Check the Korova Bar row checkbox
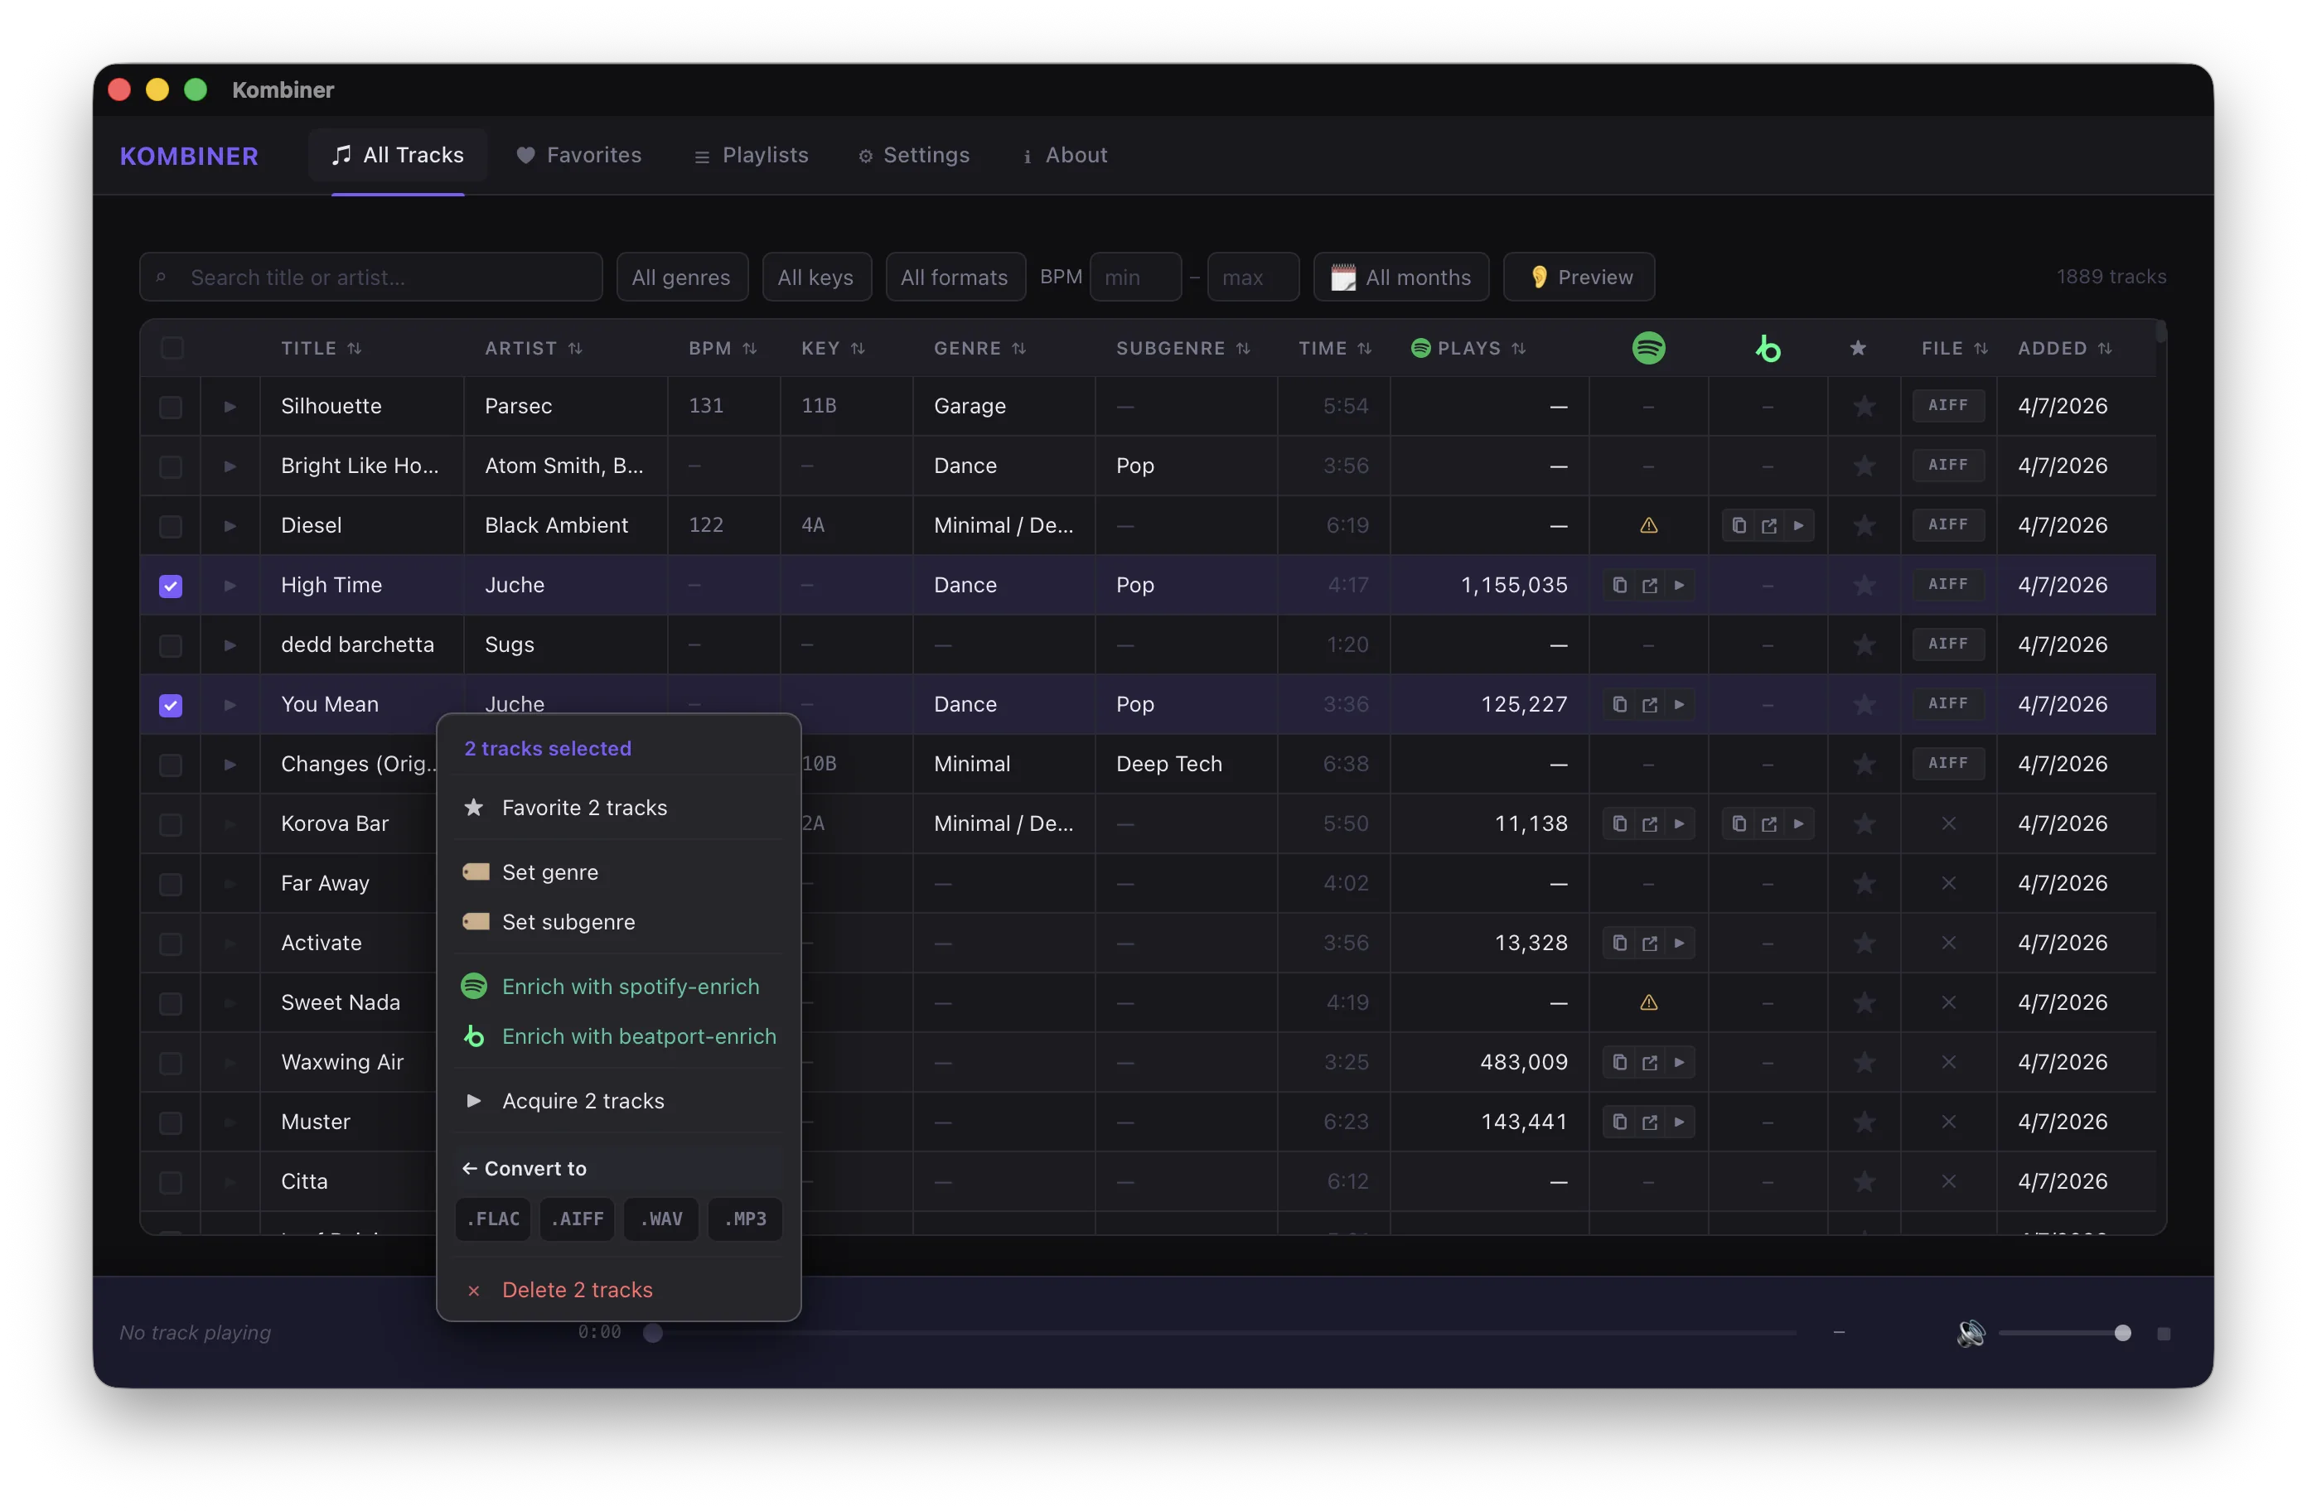 coord(171,825)
